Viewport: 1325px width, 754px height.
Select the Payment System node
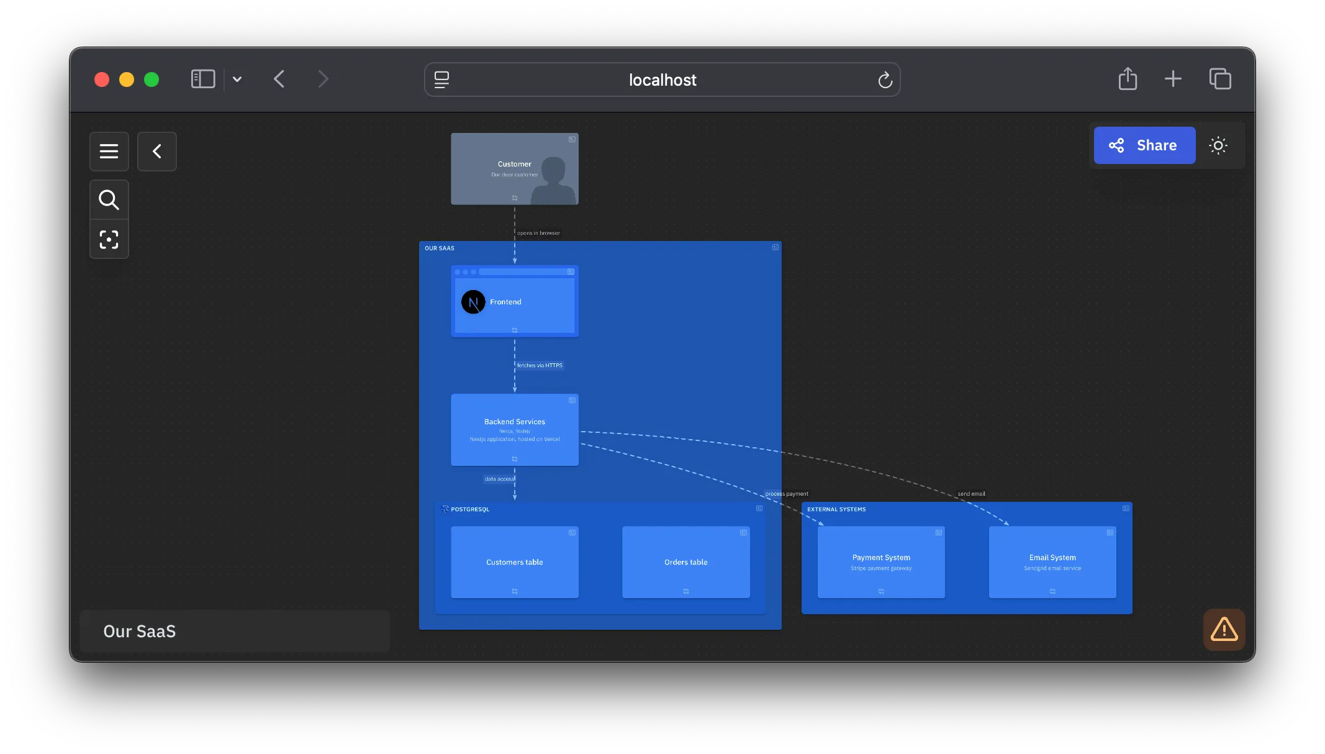click(x=880, y=562)
